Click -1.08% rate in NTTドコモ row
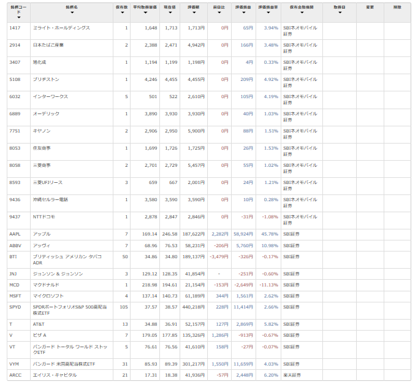 pos(270,217)
